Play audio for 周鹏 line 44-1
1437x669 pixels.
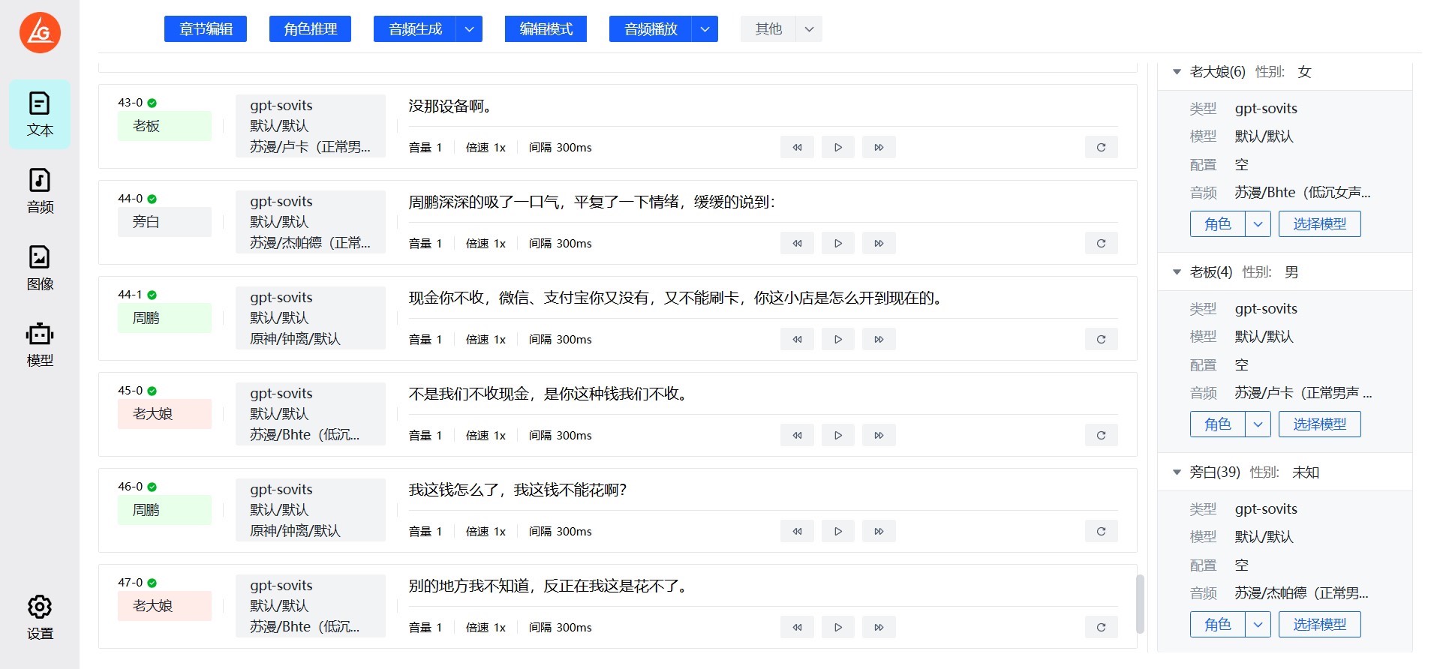(x=838, y=340)
